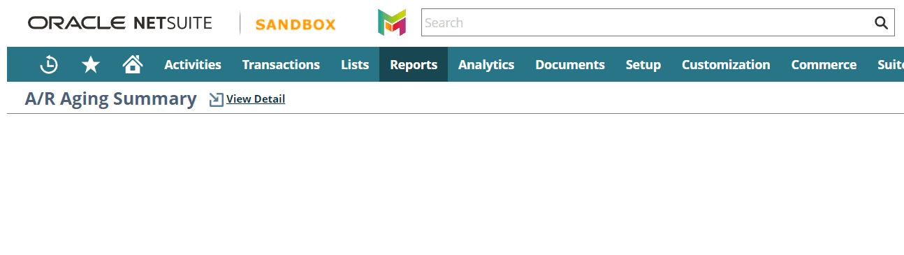
Task: Open the Reports menu
Action: (414, 64)
